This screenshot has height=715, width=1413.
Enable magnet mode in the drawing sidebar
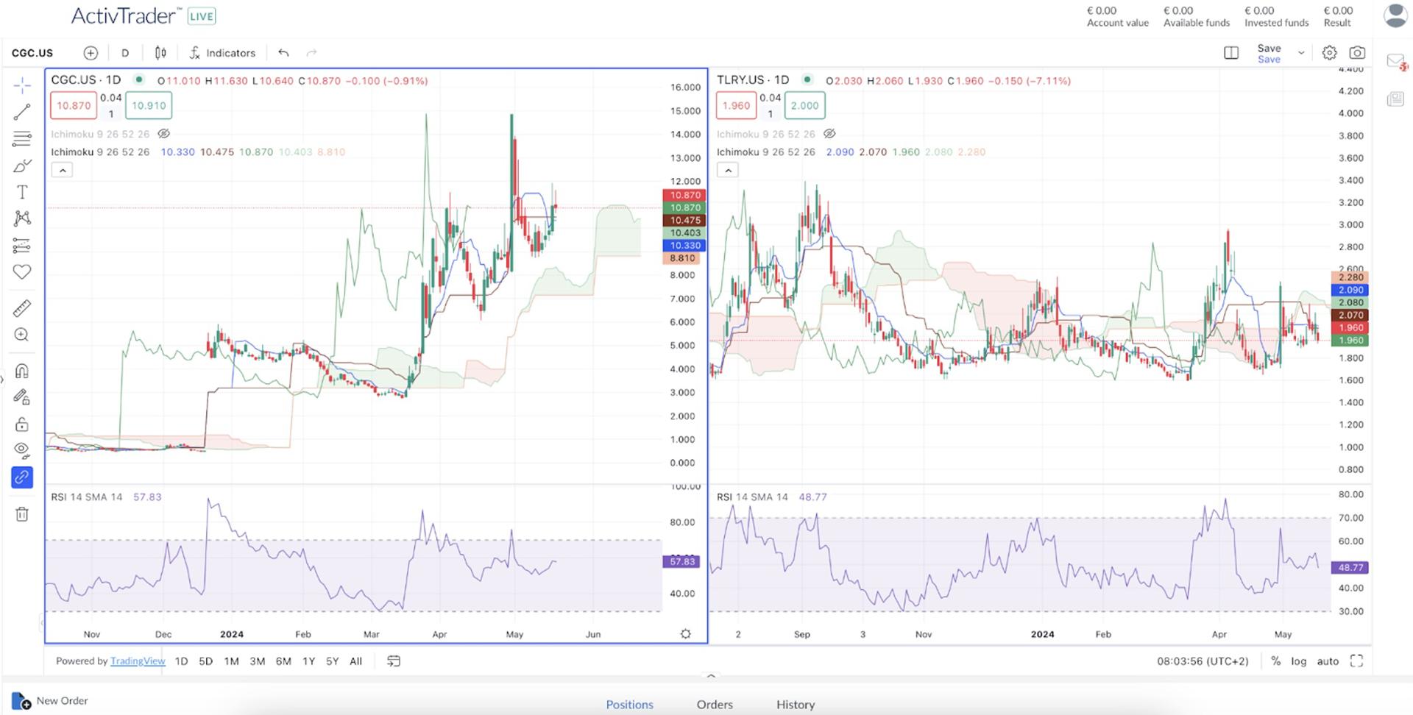pos(22,371)
